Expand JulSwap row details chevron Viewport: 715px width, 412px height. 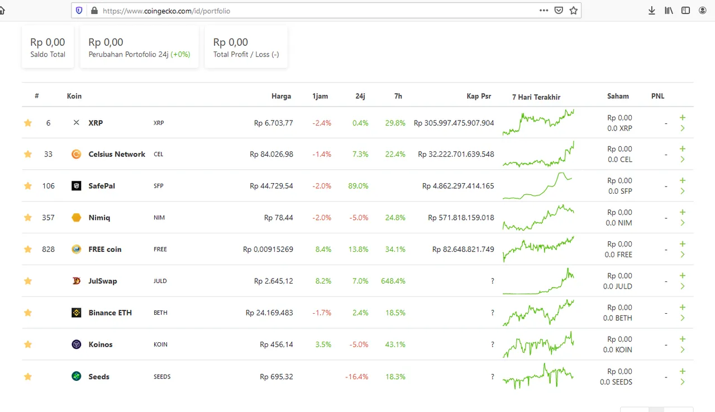[x=683, y=286]
